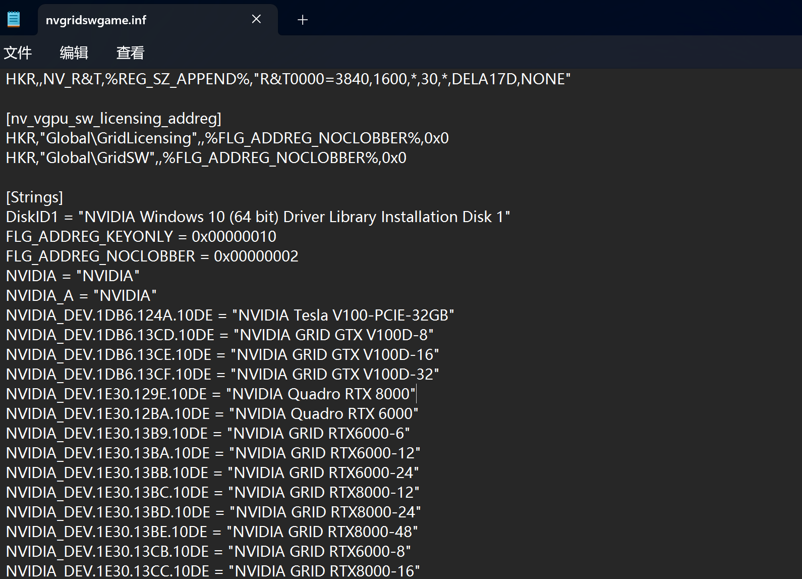Close the nvgridswgame.inf tab
The image size is (802, 579).
click(256, 19)
